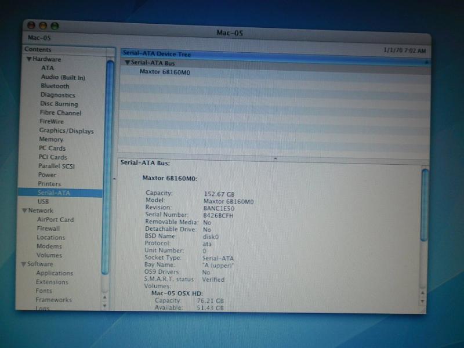Select the Maxtor 6B160M0 drive row
The width and height of the screenshot is (464, 348).
[x=165, y=72]
